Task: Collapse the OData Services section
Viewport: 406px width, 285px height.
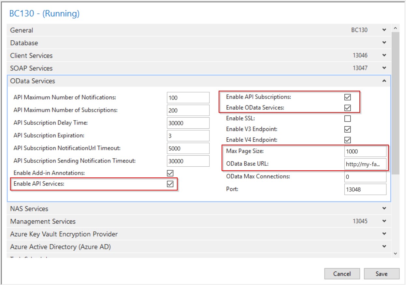Action: 384,81
